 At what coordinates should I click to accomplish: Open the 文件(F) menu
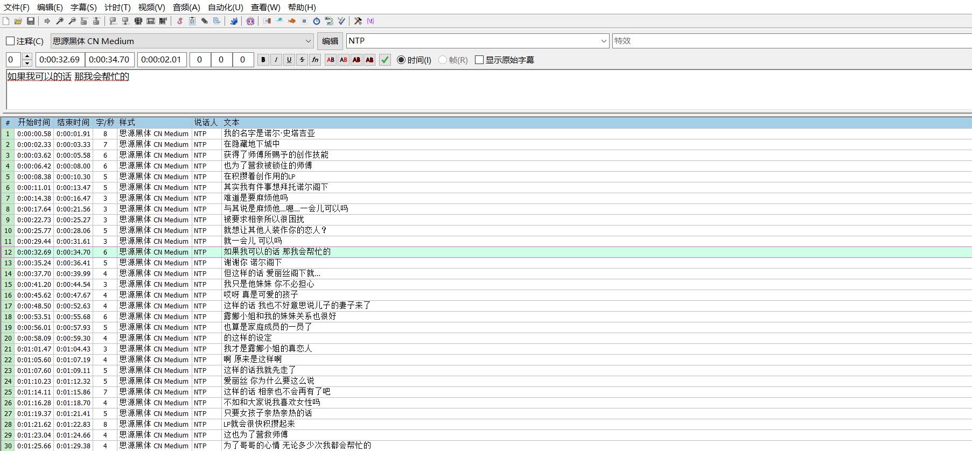point(17,7)
